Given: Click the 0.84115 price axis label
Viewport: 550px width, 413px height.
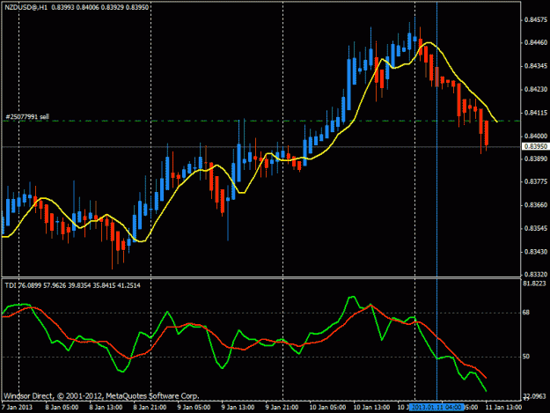Looking at the screenshot, I should tap(536, 113).
